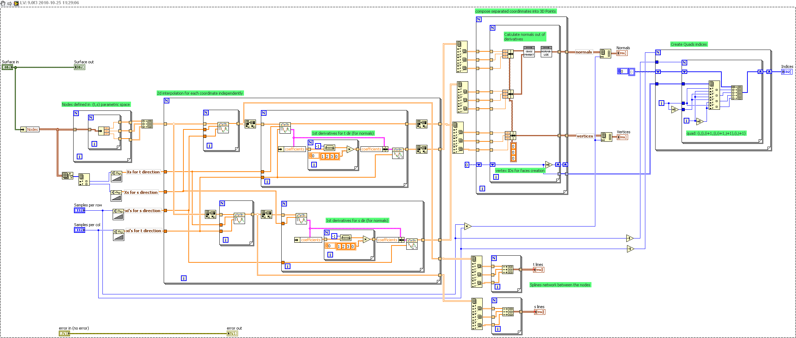Viewport: 796px width, 338px height.
Task: Click the increment node above vertex IDs comment
Action: [x=549, y=165]
